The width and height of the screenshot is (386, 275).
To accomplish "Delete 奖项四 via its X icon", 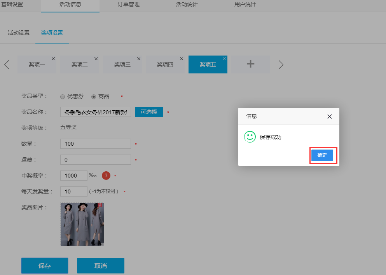I will pos(182,59).
